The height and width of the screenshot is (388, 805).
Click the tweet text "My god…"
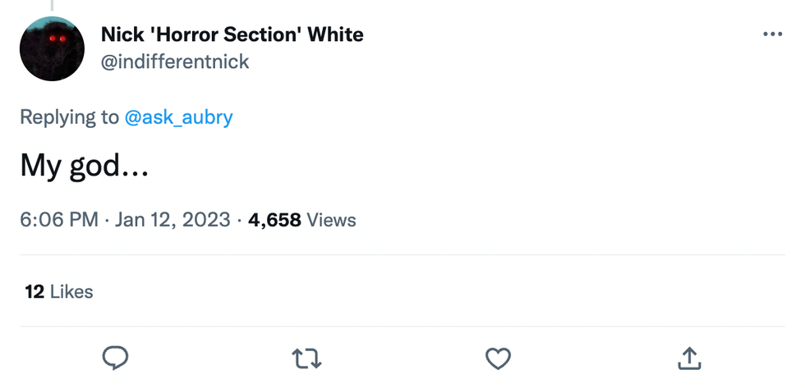[x=82, y=167]
